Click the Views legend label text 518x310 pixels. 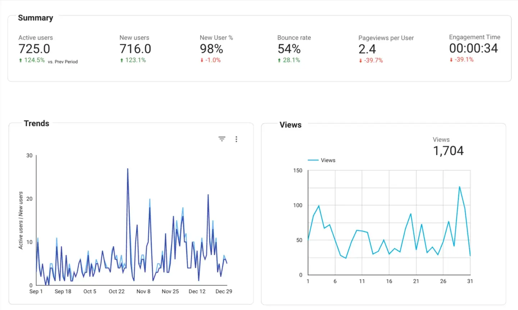pyautogui.click(x=328, y=160)
